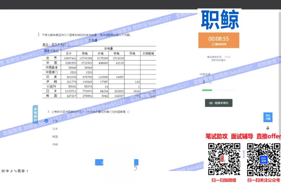Image resolution: width=281 pixels, height=184 pixels.
Task: Click the cell 16957
Action: point(120,77)
